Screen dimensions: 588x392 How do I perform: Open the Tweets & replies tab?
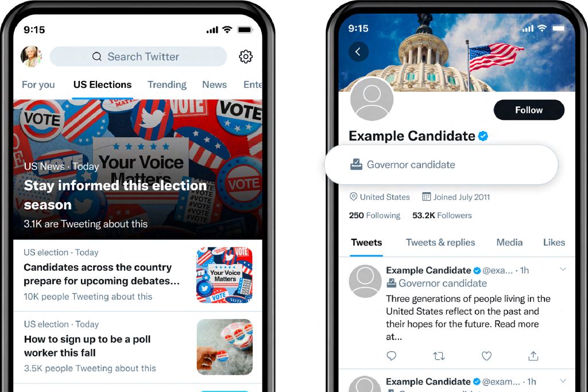[x=440, y=242]
